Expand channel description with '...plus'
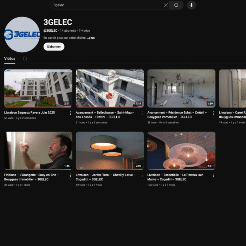This screenshot has height=246, width=246. pos(91,38)
